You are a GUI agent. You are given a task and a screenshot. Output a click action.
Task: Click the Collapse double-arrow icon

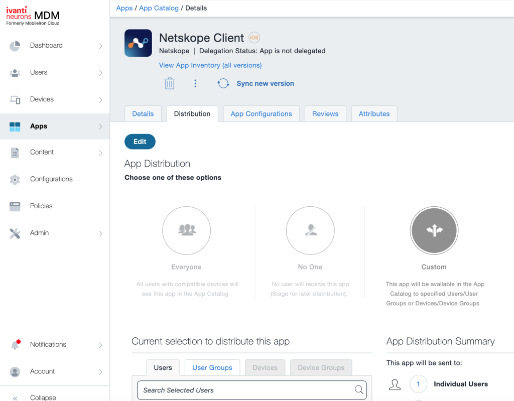[15, 398]
